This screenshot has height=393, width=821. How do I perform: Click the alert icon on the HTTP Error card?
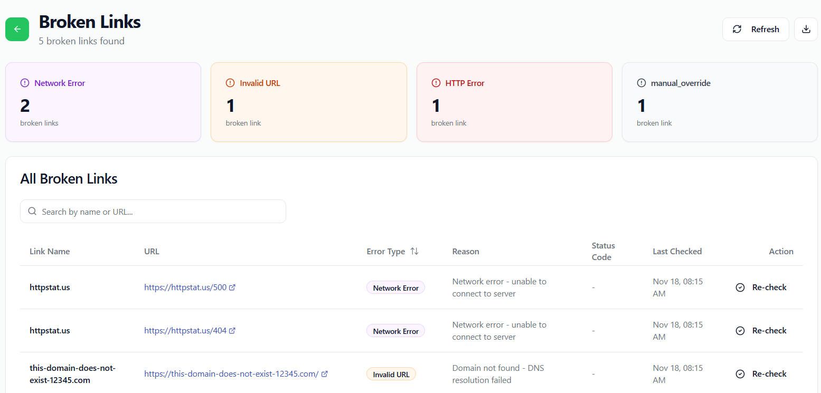click(x=436, y=83)
